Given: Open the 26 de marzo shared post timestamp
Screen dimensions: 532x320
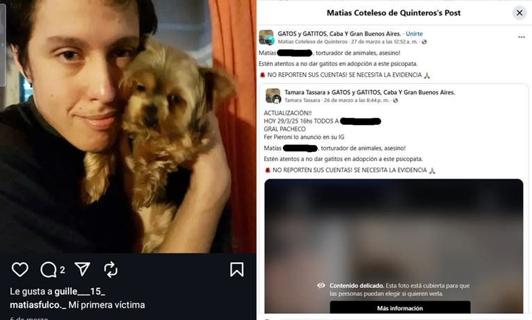Looking at the screenshot, I should click(x=356, y=100).
